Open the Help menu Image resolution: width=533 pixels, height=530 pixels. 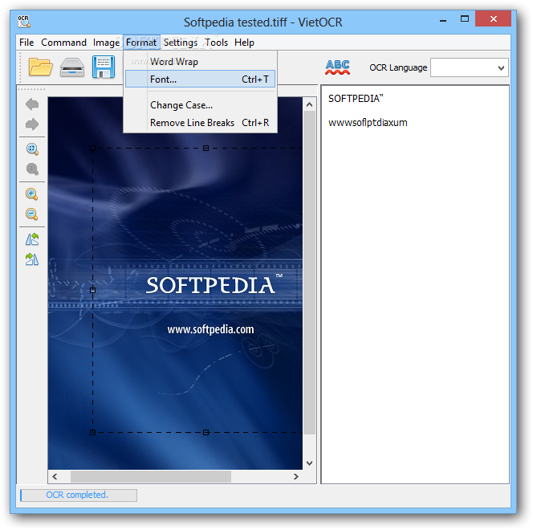[x=244, y=43]
